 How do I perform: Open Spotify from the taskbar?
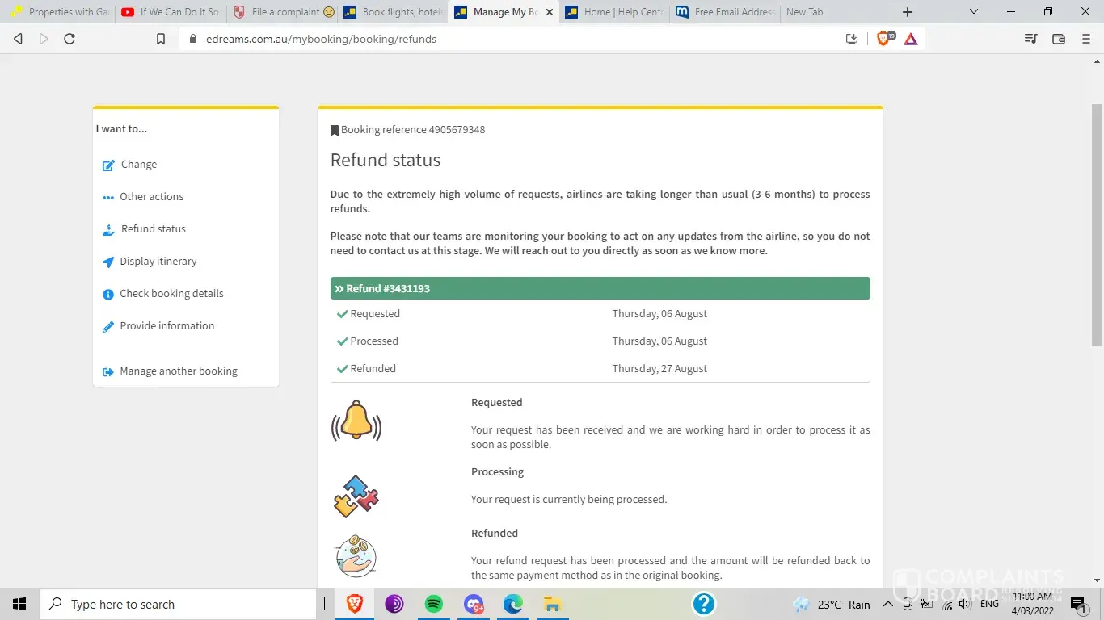click(x=434, y=604)
